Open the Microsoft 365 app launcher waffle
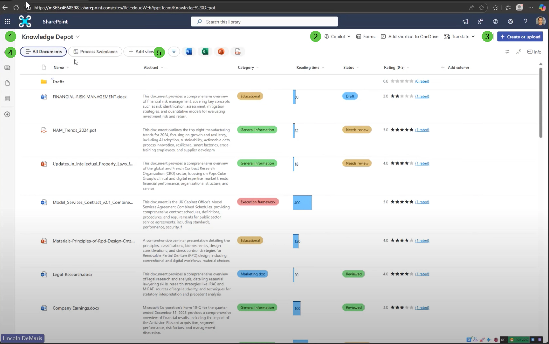549x344 pixels. (7, 21)
